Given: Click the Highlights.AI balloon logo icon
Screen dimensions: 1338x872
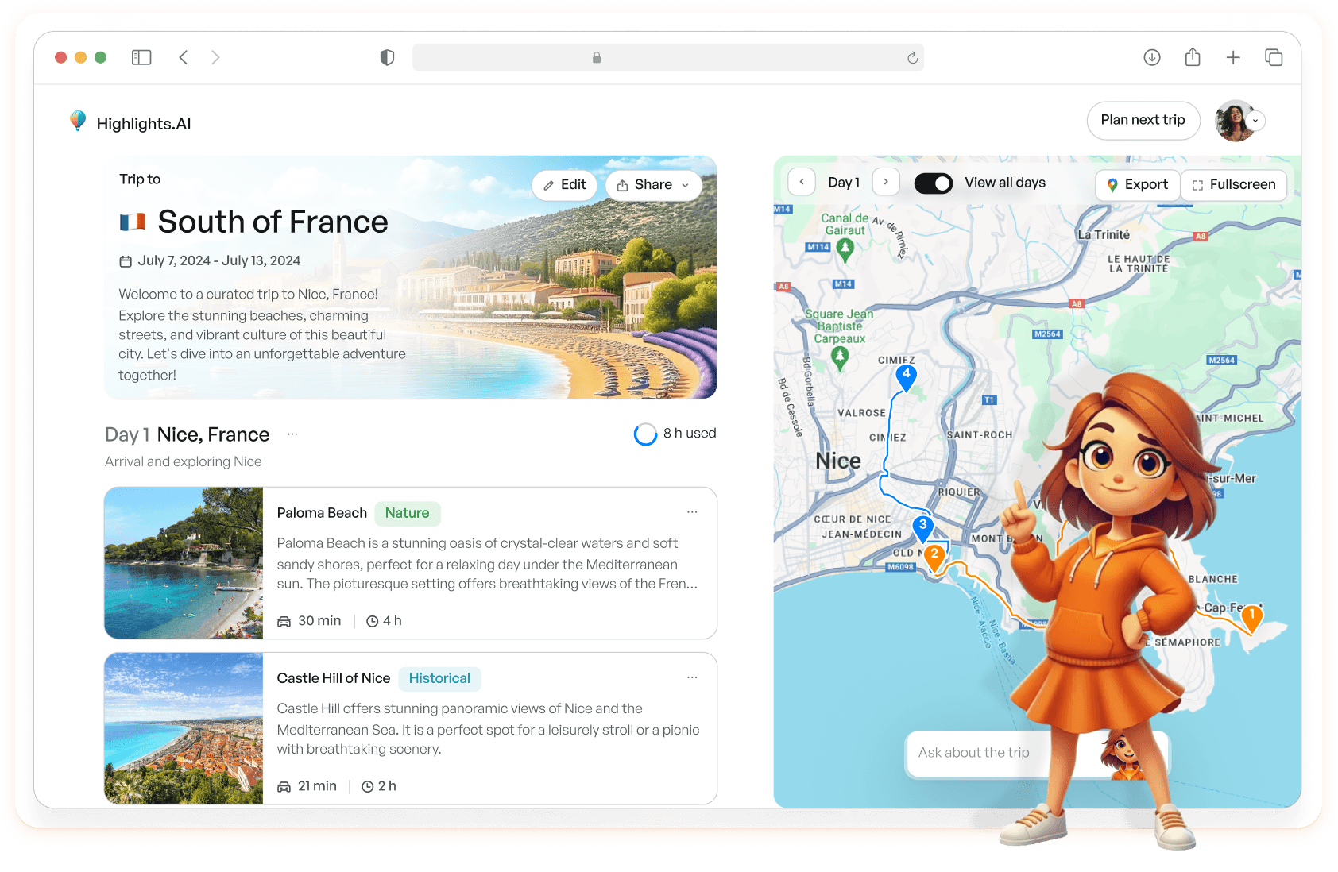Looking at the screenshot, I should pos(77,121).
